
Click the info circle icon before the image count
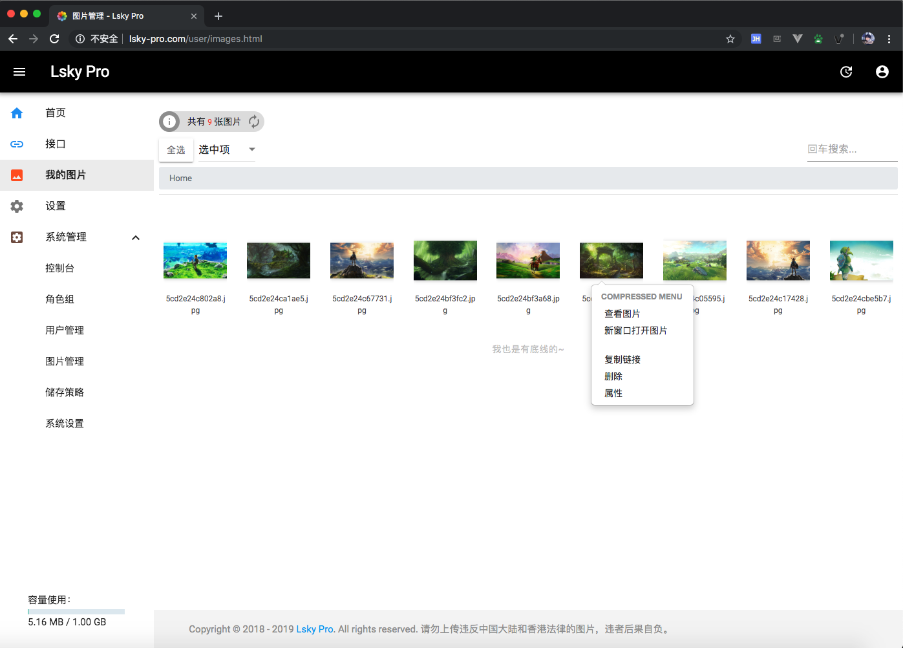click(169, 121)
